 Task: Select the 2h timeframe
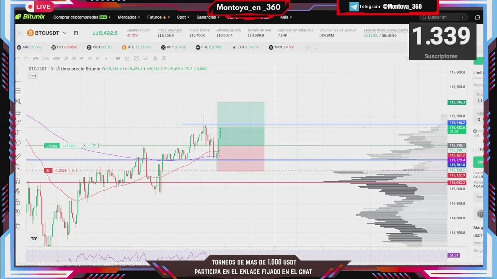tap(74, 59)
